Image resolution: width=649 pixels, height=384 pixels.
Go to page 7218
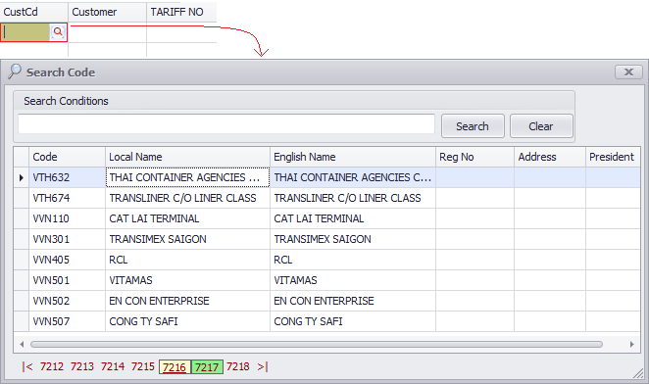(x=238, y=366)
